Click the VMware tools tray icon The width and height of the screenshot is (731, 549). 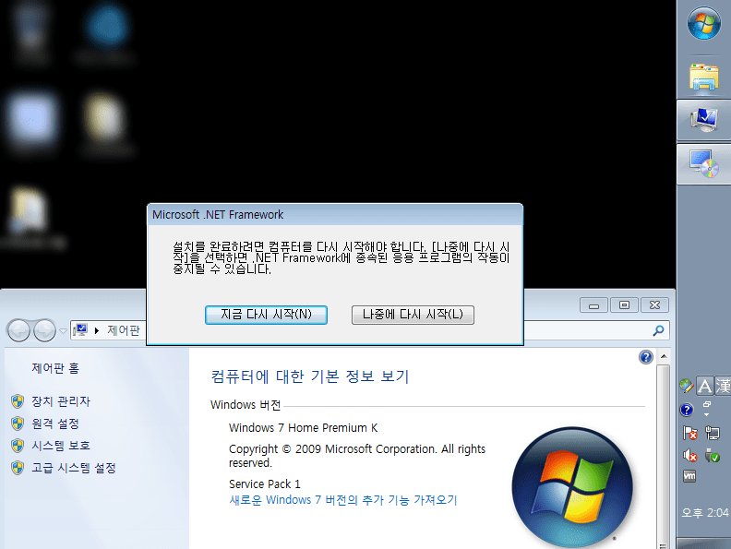[689, 476]
